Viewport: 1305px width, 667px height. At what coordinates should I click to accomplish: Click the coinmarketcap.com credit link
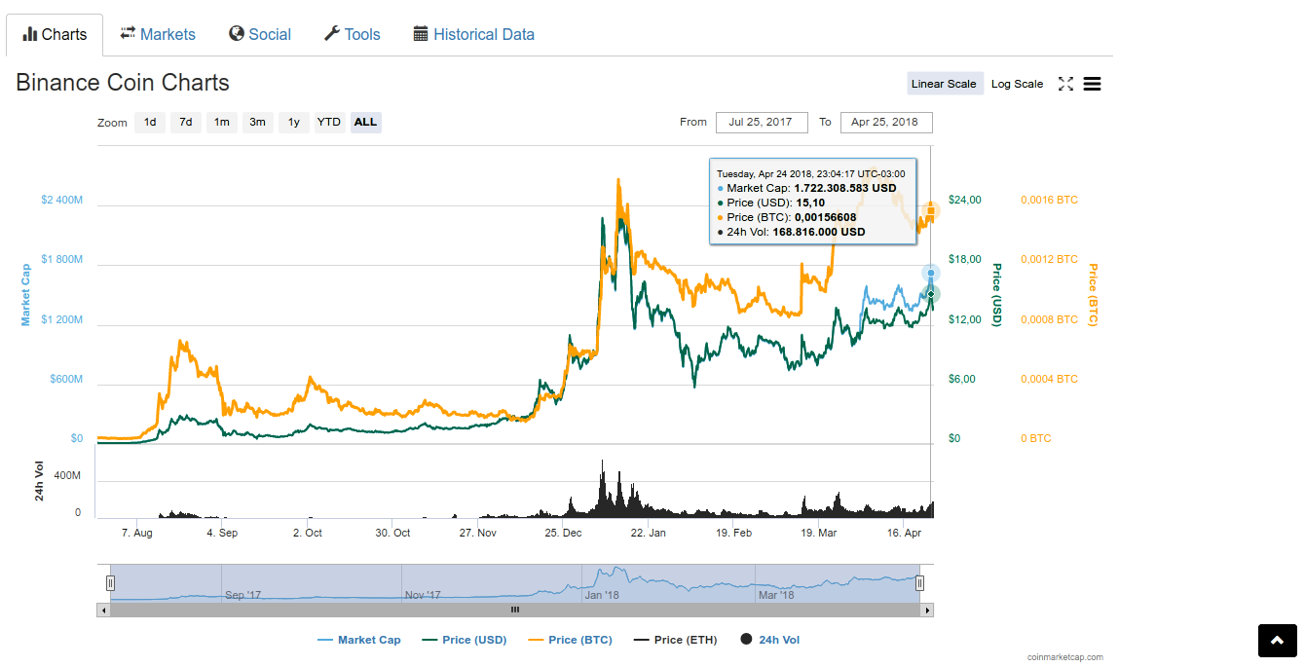click(x=1065, y=657)
